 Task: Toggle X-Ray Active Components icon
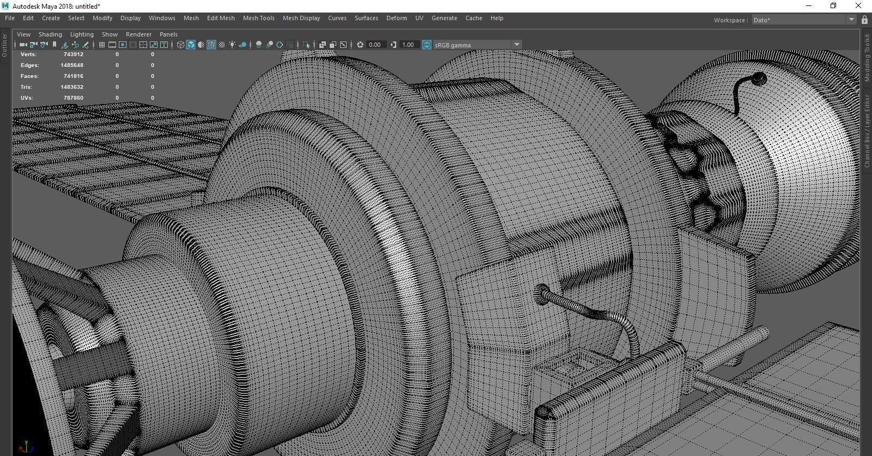(332, 45)
